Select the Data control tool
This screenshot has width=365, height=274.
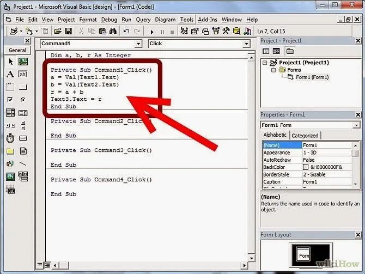click(23, 176)
